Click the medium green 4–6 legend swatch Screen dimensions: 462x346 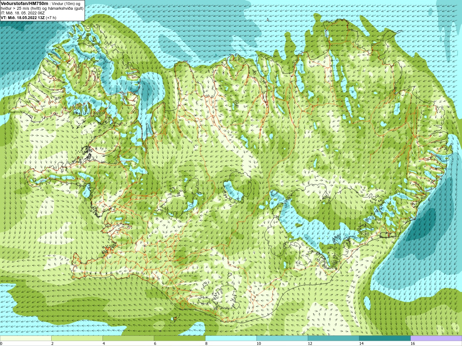pyautogui.click(x=128, y=338)
